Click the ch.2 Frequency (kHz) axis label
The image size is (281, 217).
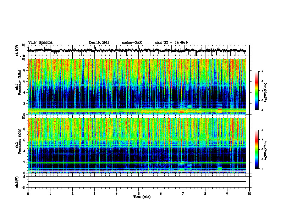coord(19,141)
